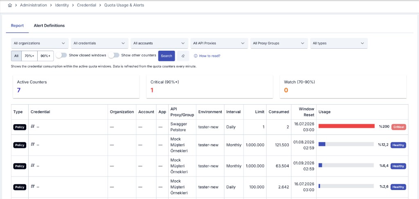Select the All threshold filter
Screen dimensions: 419x199
click(16, 56)
